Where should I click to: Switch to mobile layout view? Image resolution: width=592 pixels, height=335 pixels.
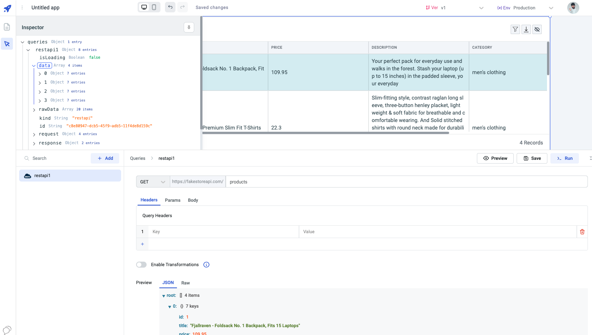coord(154,7)
